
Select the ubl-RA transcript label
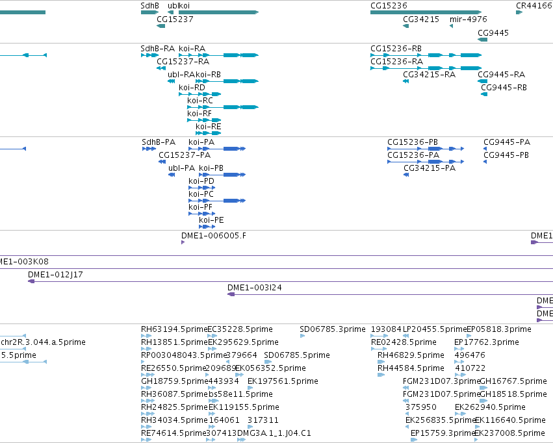181,74
